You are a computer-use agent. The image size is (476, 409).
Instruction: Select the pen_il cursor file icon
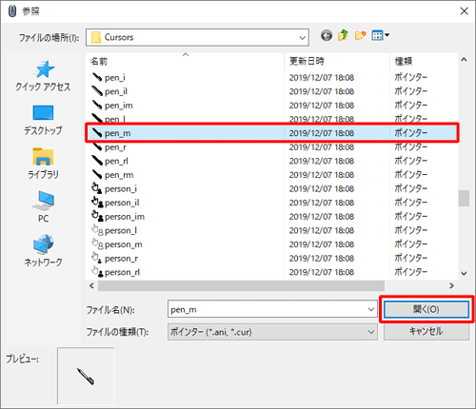click(x=97, y=91)
